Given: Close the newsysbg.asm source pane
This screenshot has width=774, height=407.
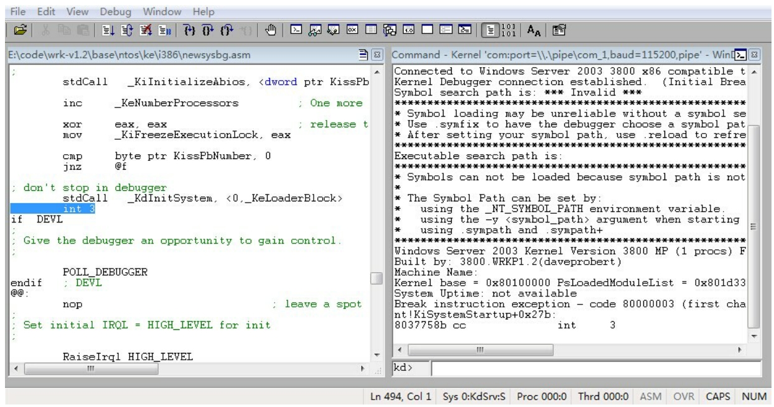Looking at the screenshot, I should point(379,57).
